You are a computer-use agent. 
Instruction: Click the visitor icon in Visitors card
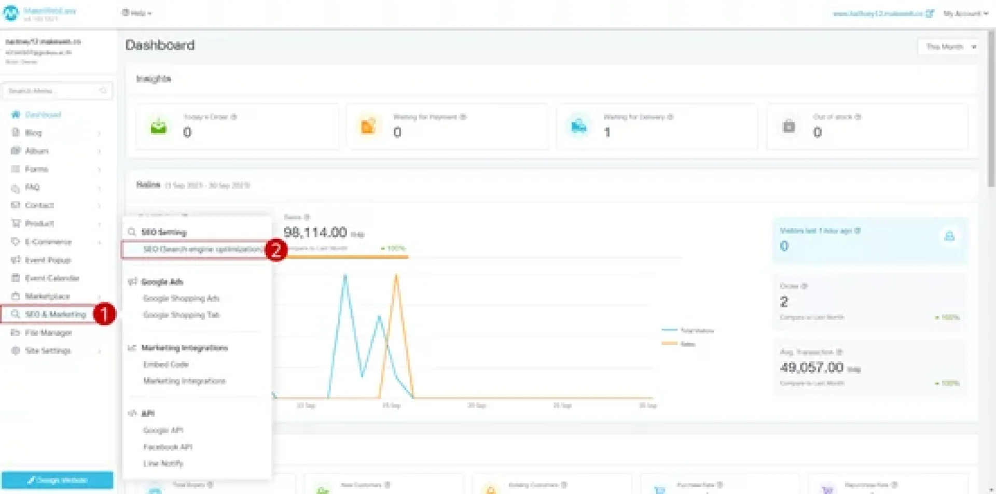(949, 236)
